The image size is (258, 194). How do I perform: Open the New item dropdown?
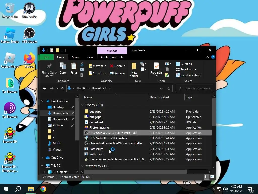pyautogui.click(x=143, y=64)
